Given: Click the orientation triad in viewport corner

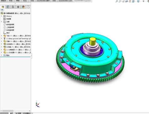Looking at the screenshot, I should coord(38,104).
